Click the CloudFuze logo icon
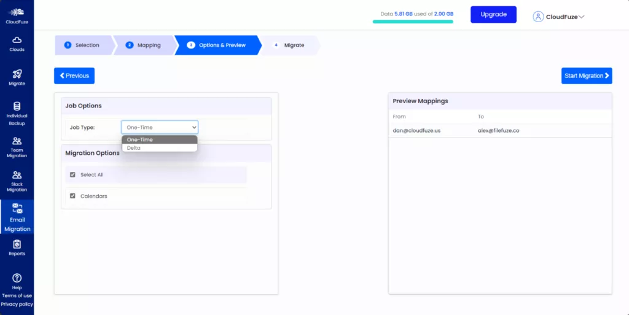The width and height of the screenshot is (629, 315). click(x=17, y=12)
